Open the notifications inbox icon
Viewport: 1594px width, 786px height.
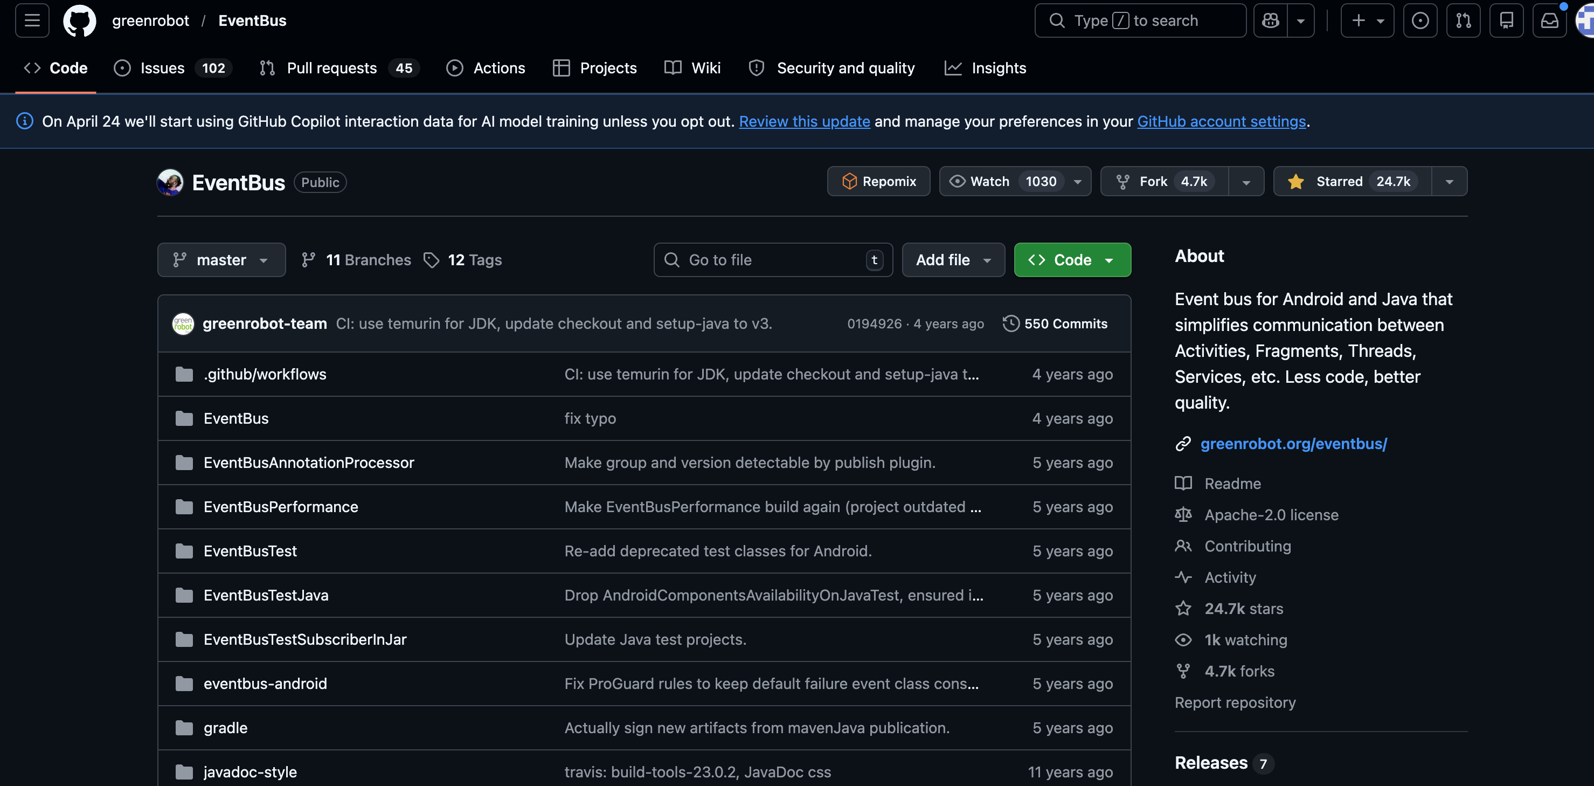coord(1549,21)
